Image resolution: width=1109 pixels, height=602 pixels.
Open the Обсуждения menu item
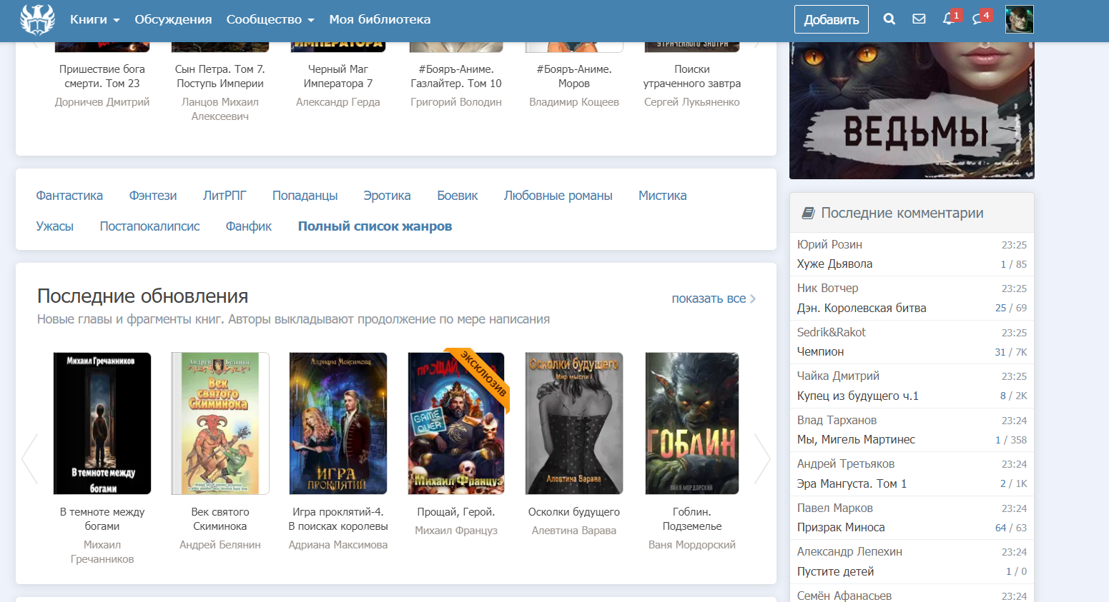click(x=173, y=19)
